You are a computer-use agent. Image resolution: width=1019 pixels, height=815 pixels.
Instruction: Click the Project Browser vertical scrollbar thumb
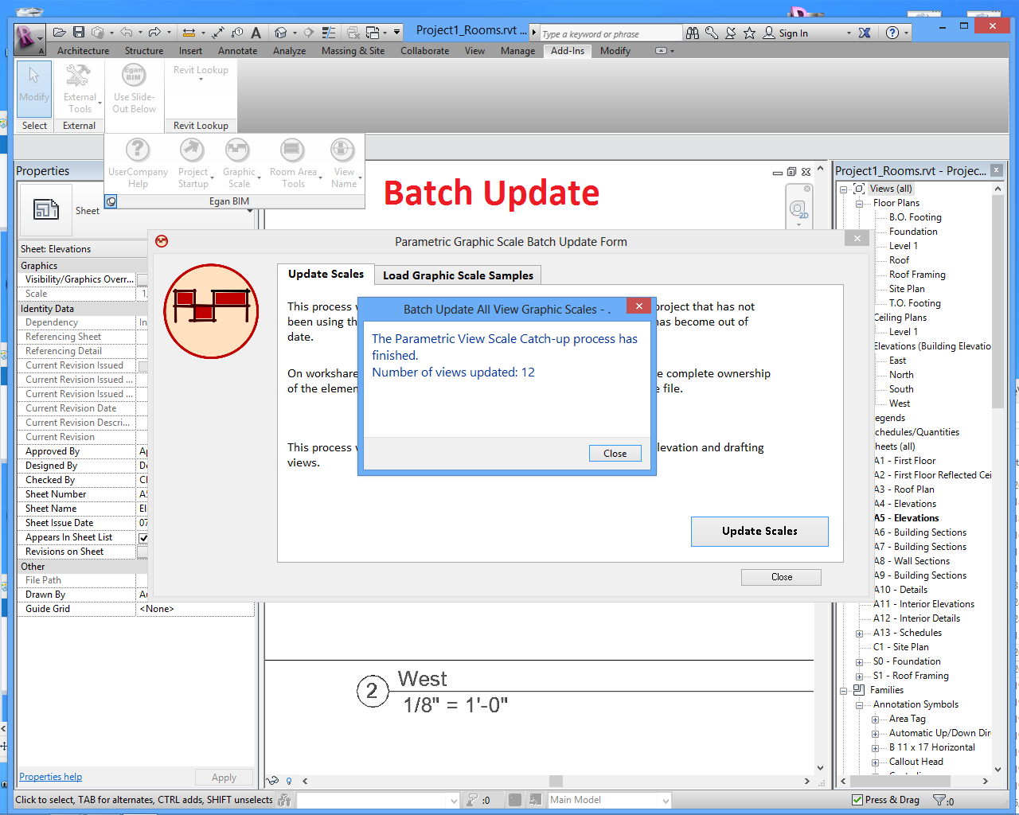(998, 302)
